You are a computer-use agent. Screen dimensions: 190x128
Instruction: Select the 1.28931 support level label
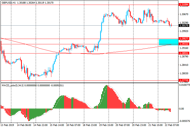[183, 53]
